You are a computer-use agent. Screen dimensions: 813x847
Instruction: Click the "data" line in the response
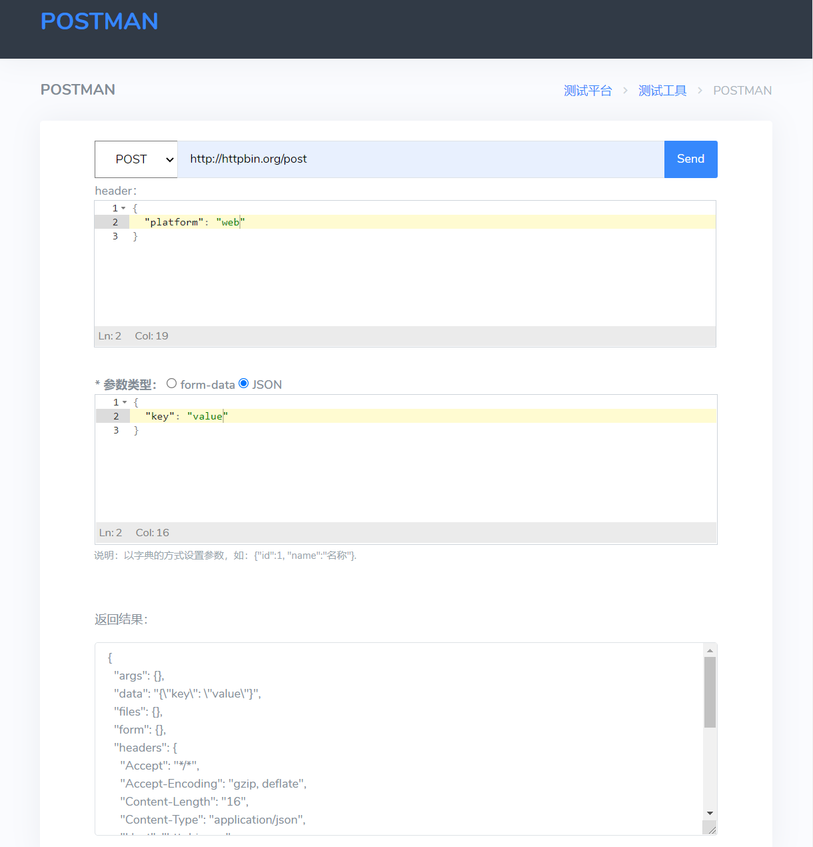tap(187, 694)
